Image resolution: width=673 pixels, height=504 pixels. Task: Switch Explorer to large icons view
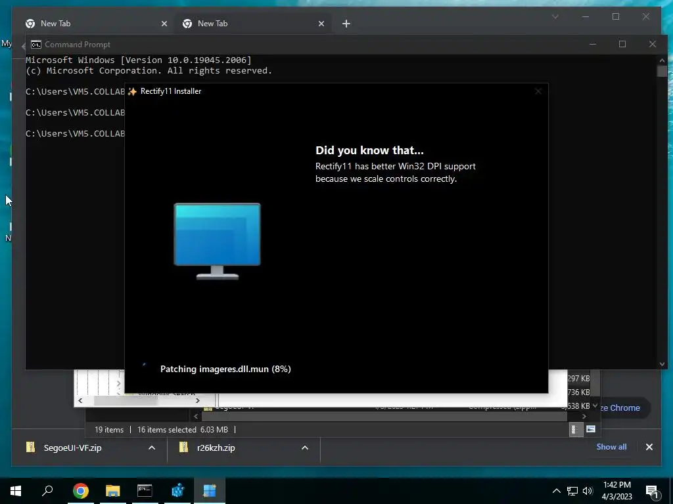coord(591,429)
